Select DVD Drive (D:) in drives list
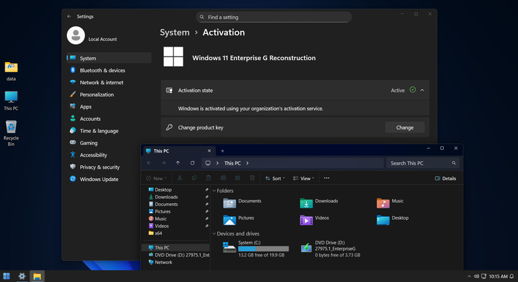This screenshot has width=518, height=282. coord(330,249)
